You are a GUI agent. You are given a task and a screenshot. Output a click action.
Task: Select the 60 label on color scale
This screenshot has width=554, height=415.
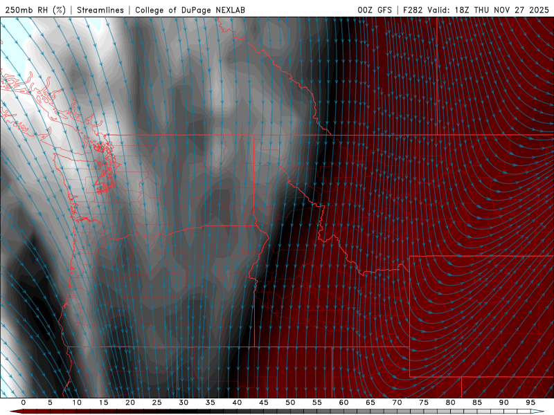pos(343,403)
